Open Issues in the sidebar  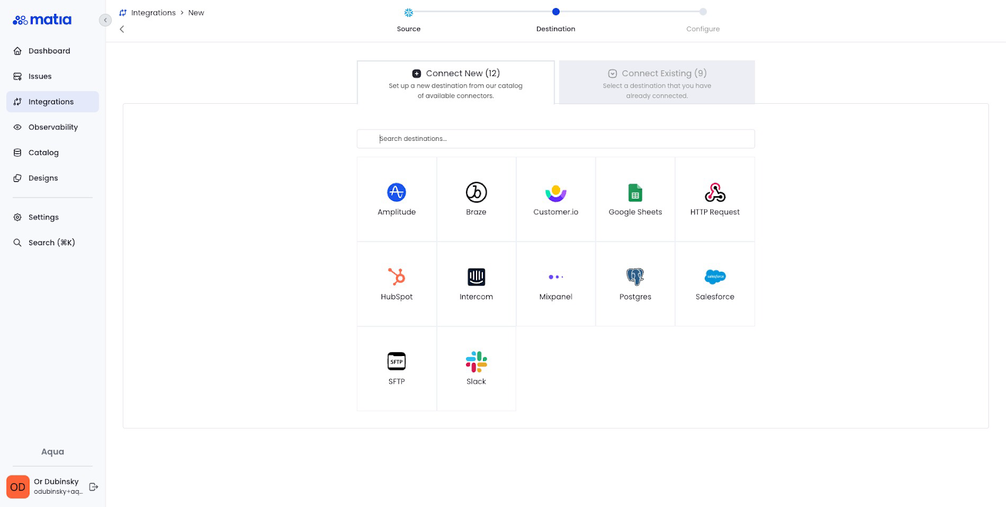tap(53, 76)
